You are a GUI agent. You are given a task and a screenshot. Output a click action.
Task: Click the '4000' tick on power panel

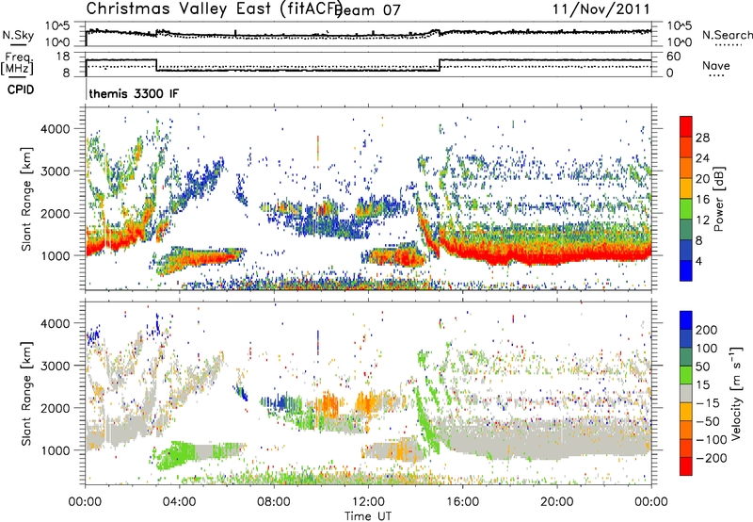(55, 129)
